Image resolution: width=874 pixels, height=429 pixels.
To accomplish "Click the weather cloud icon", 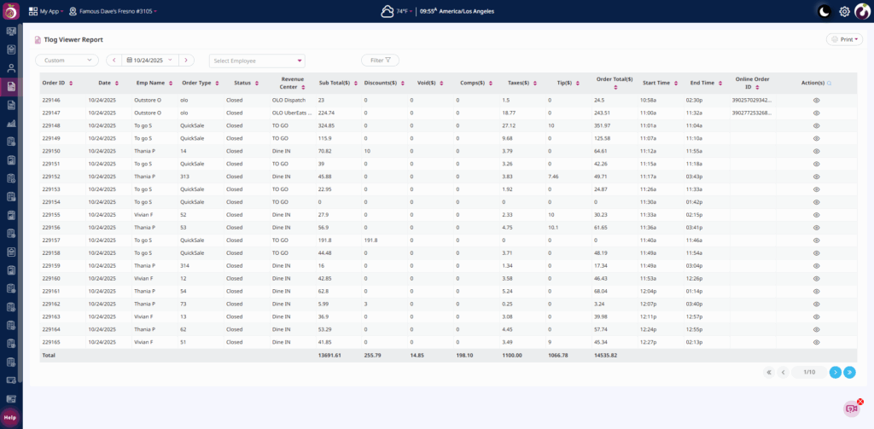I will [x=387, y=11].
